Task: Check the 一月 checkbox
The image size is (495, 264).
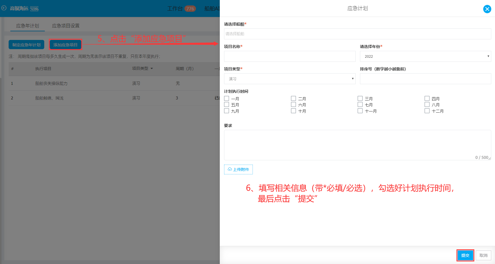Action: tap(226, 98)
